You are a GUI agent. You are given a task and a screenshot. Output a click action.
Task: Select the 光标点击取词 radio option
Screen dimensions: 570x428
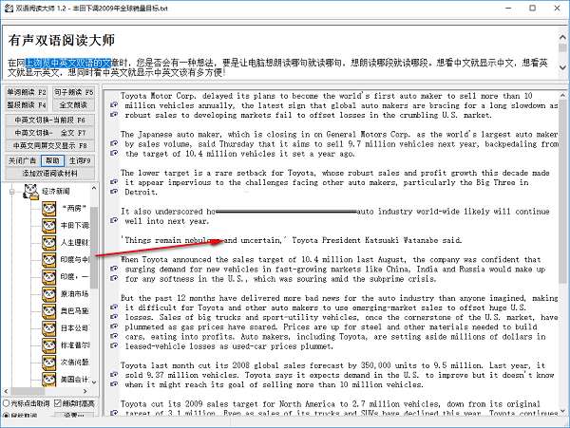[6, 403]
